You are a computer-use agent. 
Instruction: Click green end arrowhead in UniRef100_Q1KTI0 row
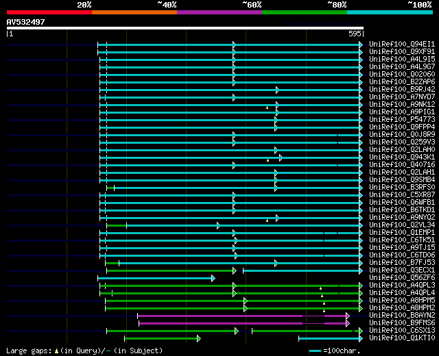(x=199, y=338)
